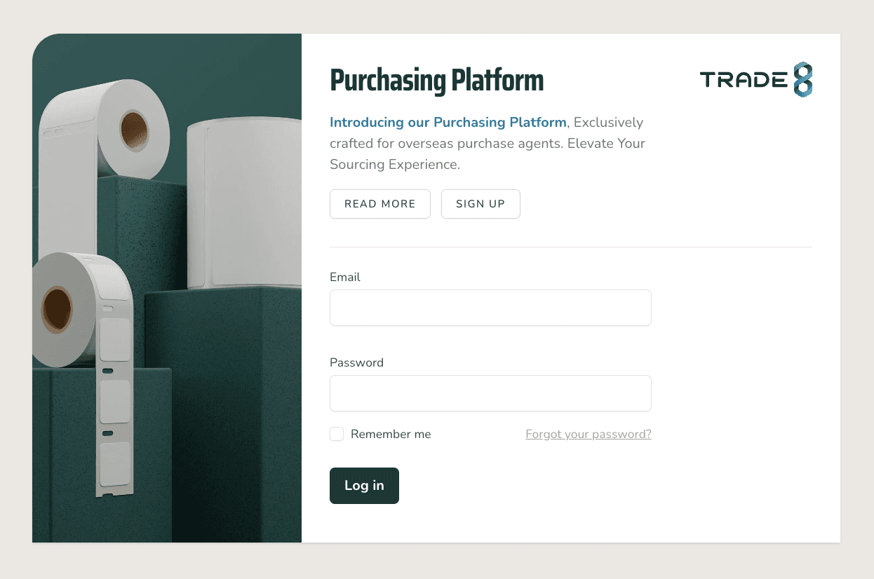Open the Forgot your password link

tap(588, 434)
